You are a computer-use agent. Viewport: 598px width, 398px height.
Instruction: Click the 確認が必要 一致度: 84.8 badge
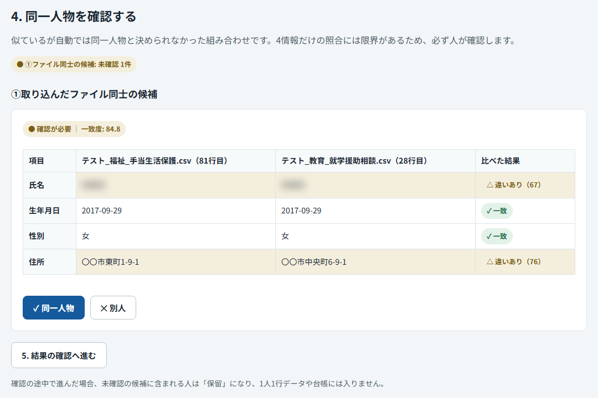74,129
